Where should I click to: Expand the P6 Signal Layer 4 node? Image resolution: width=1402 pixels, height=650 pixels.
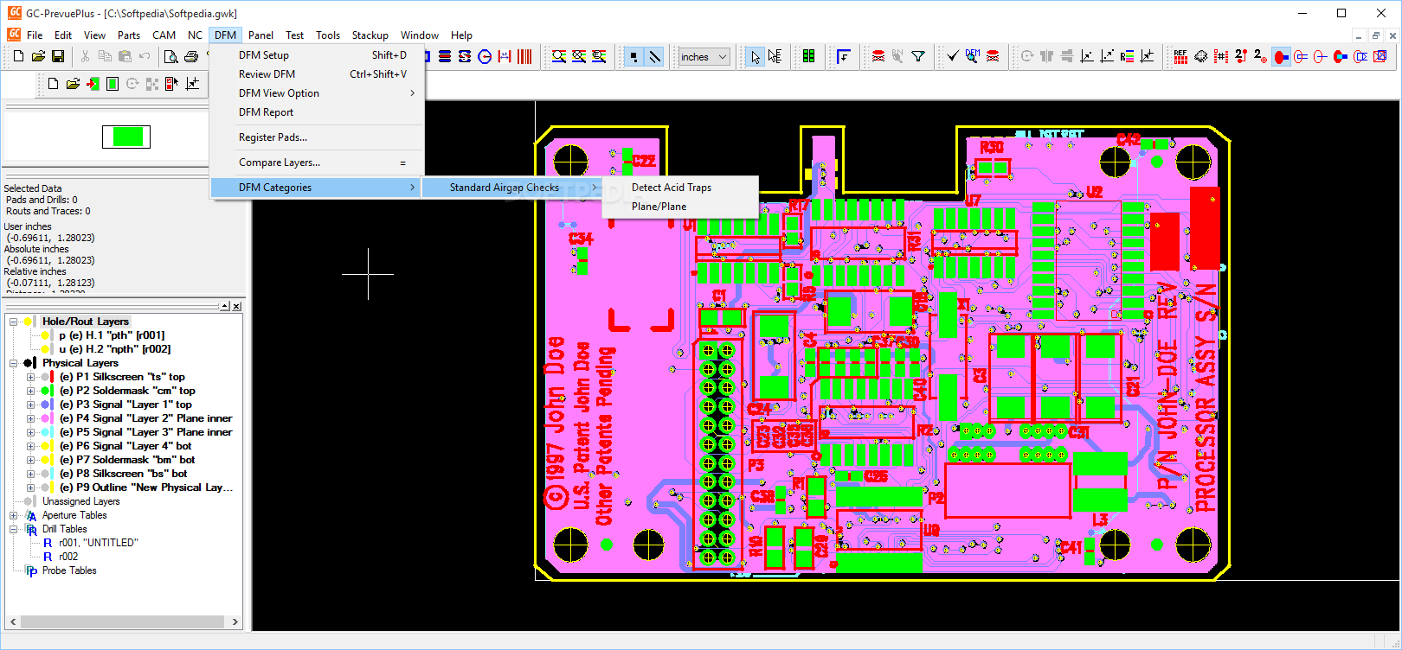pyautogui.click(x=30, y=446)
